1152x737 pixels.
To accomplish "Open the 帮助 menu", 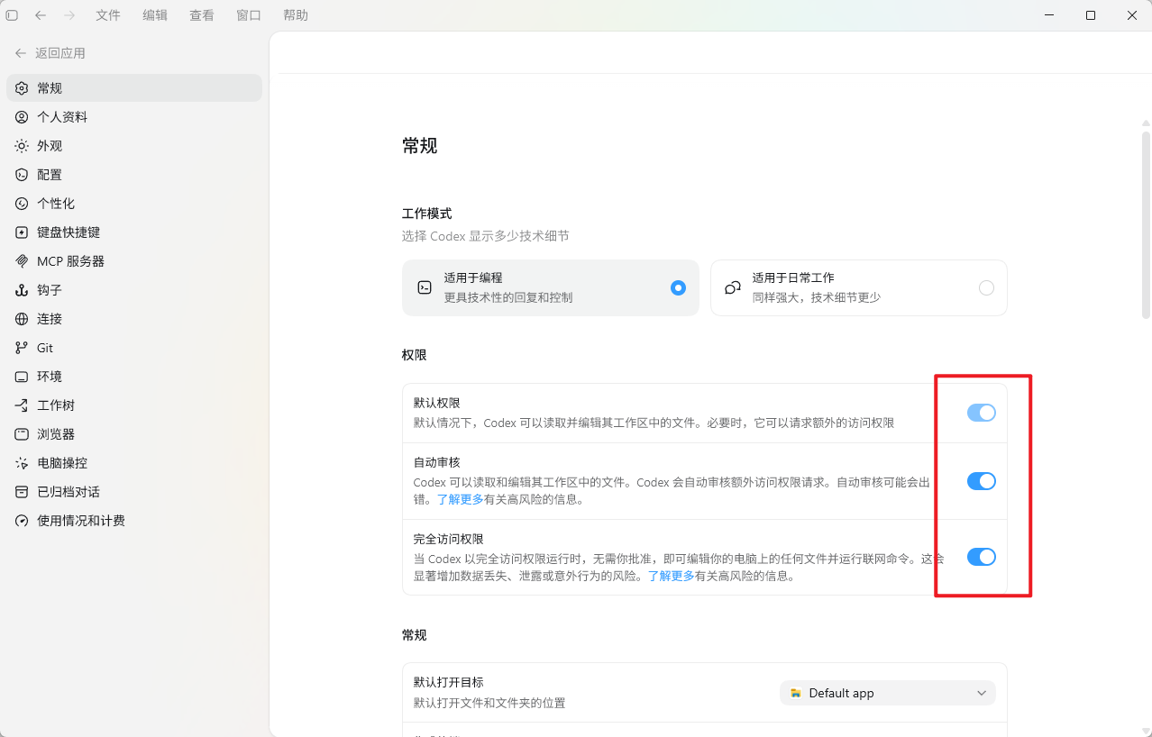I will pos(296,15).
